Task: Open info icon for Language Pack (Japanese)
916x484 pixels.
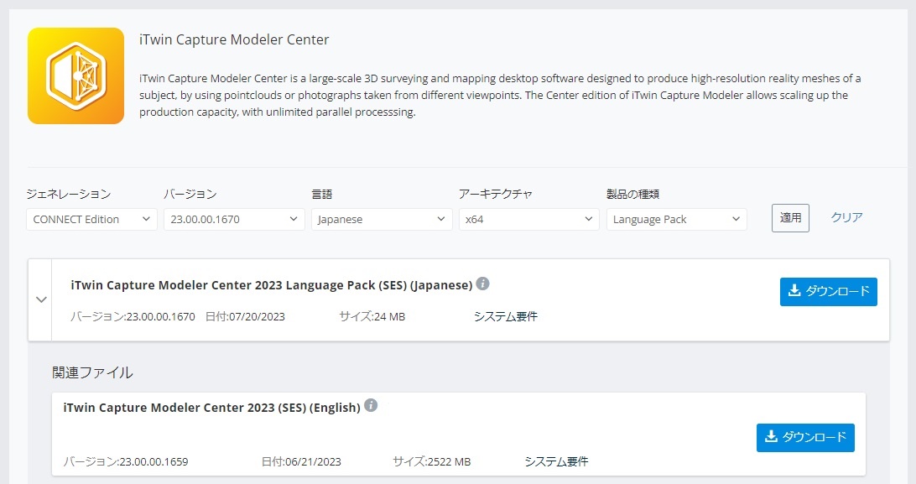Action: [482, 284]
